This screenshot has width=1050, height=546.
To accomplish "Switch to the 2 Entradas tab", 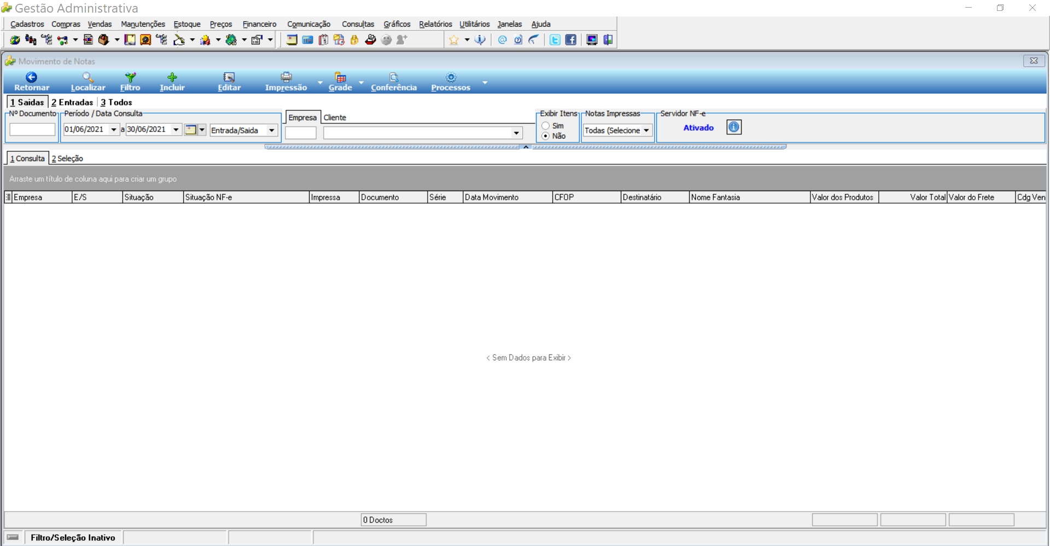I will point(72,102).
